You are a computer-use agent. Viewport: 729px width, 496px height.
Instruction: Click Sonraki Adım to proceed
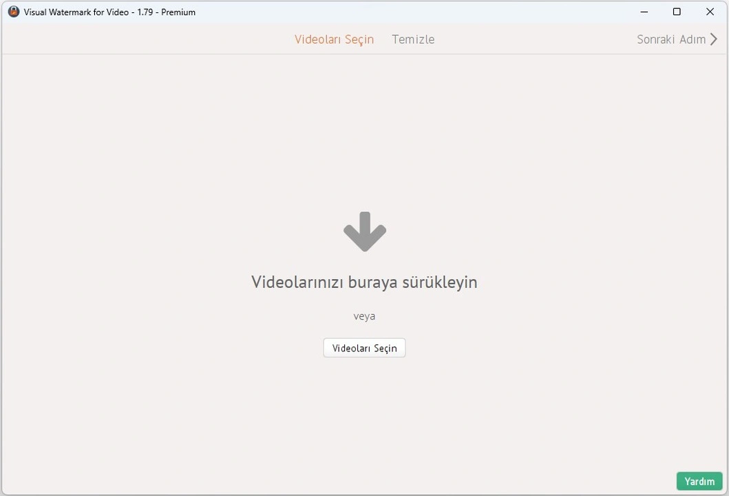point(672,39)
